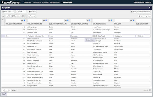Viewport: 153px width, 97px height.
Task: Click the horizontal scrollbar under the table
Action: [x=61, y=87]
